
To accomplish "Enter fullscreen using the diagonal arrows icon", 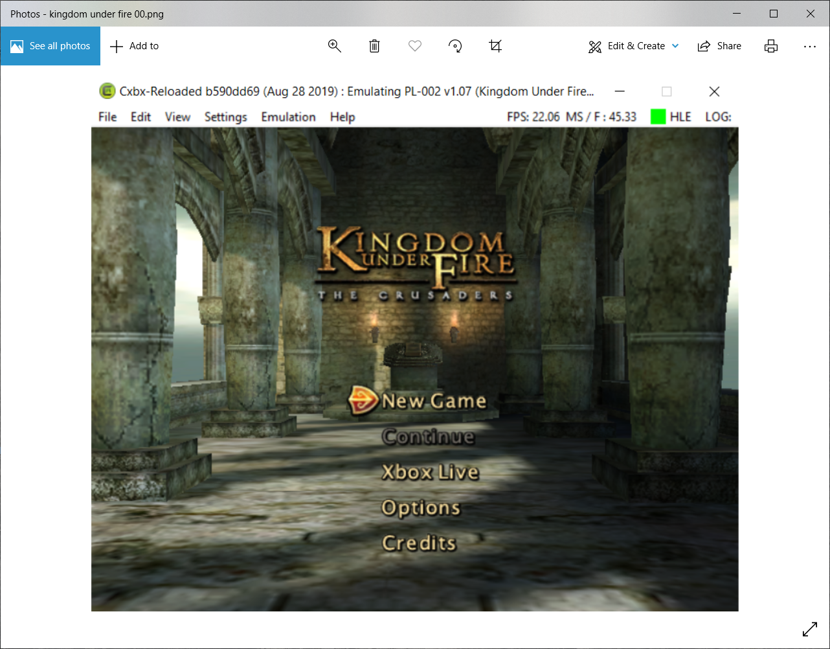I will (x=810, y=629).
